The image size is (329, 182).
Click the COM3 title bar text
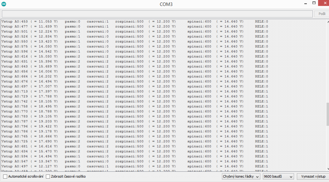(x=165, y=4)
